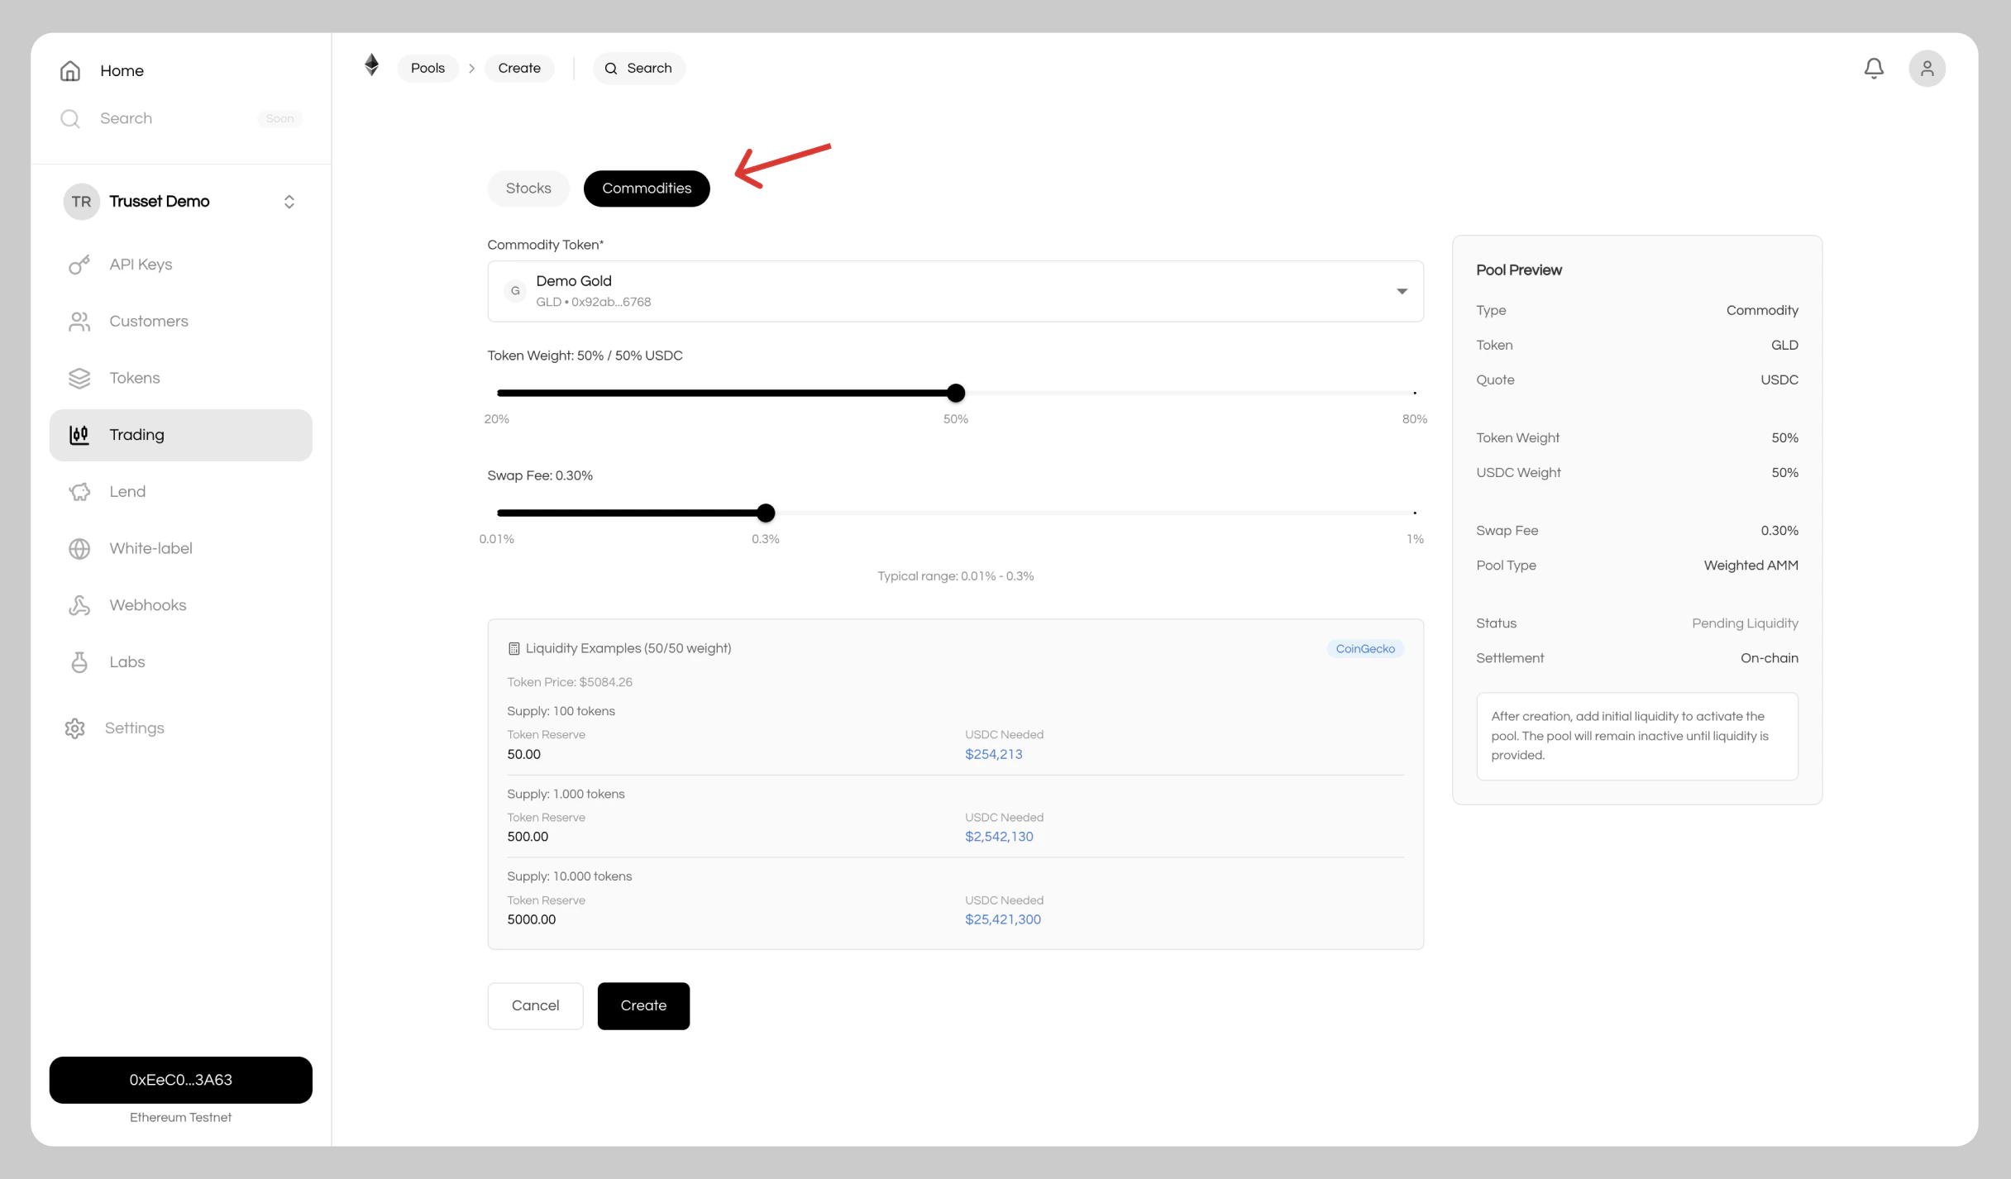The width and height of the screenshot is (2011, 1179).
Task: Click the Cancel button
Action: click(x=534, y=1005)
